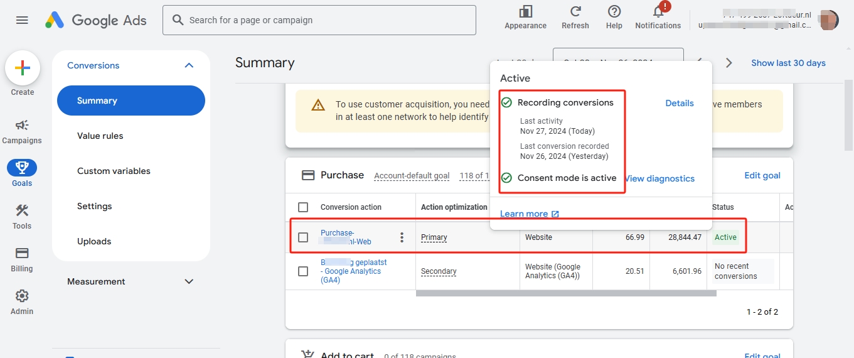The height and width of the screenshot is (358, 854).
Task: Click the Create plus button
Action: pyautogui.click(x=23, y=68)
